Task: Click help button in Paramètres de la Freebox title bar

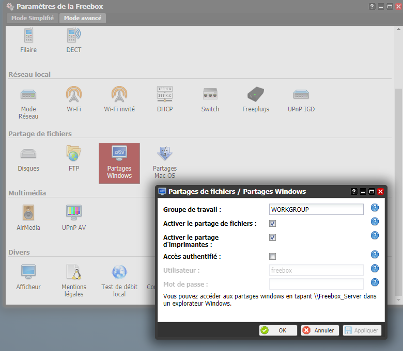Action: click(x=372, y=6)
